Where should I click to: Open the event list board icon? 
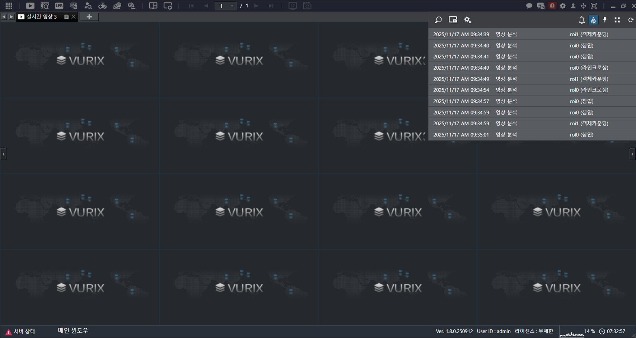click(74, 6)
